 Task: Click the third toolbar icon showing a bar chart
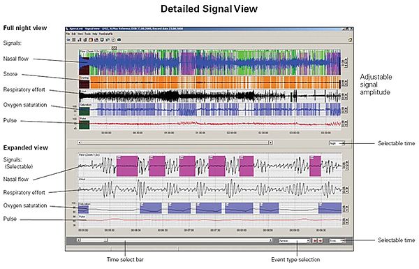click(80, 40)
